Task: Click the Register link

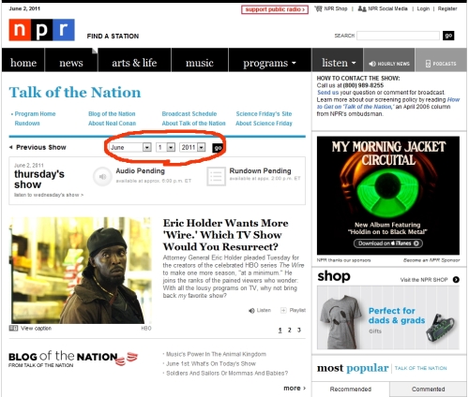Action: point(447,8)
